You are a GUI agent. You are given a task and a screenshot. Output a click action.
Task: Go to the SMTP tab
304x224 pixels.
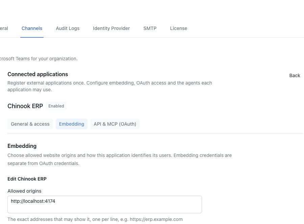click(x=150, y=28)
